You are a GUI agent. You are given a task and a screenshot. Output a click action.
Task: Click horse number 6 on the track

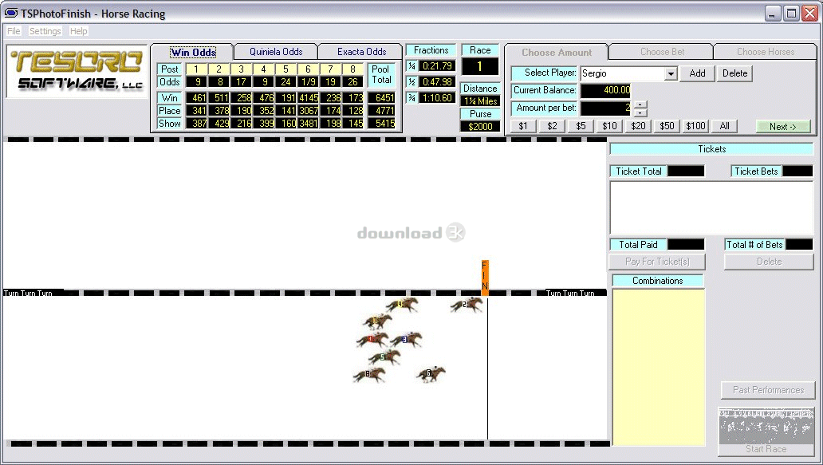(x=431, y=374)
